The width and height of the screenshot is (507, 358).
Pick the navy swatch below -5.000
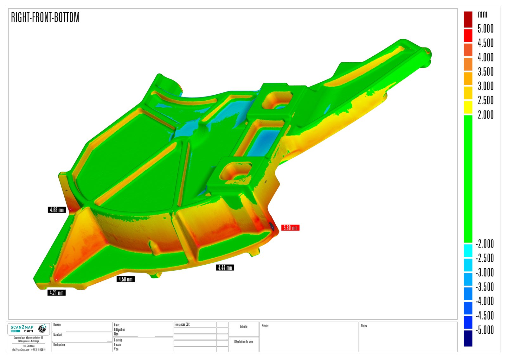pyautogui.click(x=468, y=338)
